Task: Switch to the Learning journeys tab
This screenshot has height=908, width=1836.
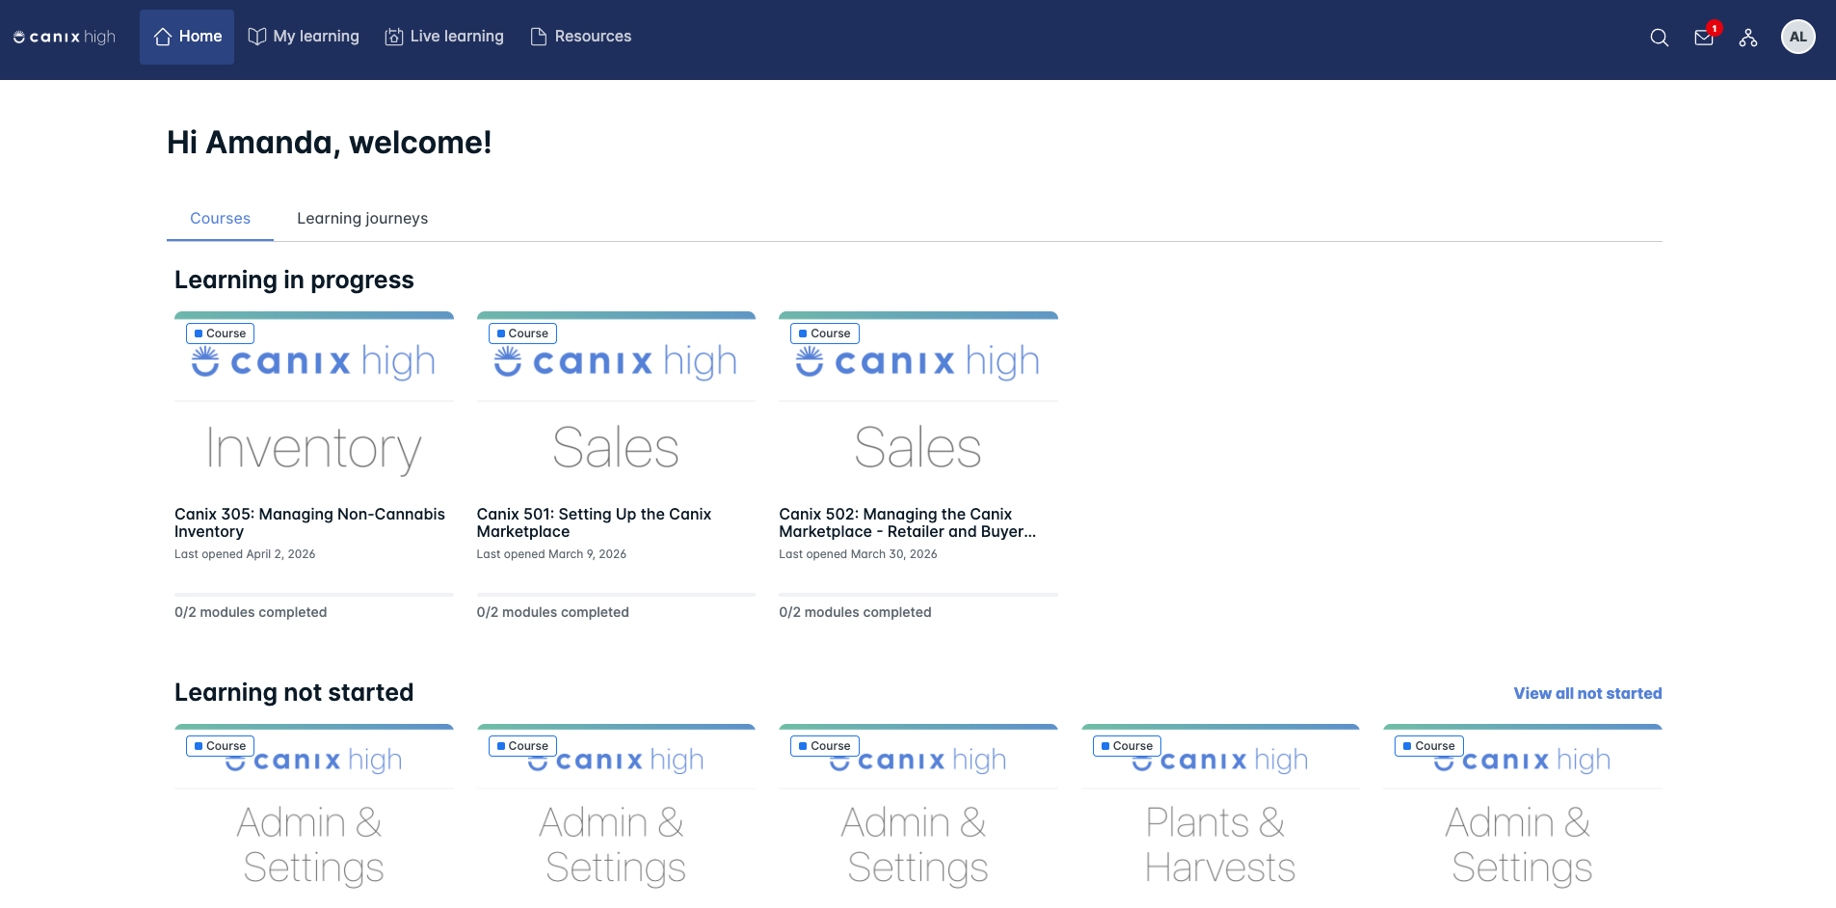Action: (x=362, y=219)
